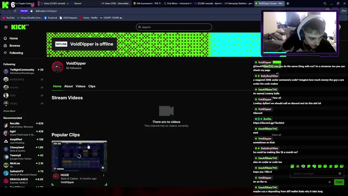Open DODI Repacks bookmark
348x196 pixels.
point(68,18)
